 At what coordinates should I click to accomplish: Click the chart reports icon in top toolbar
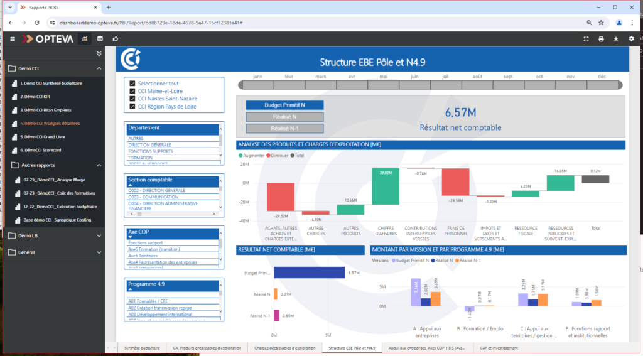click(x=84, y=39)
